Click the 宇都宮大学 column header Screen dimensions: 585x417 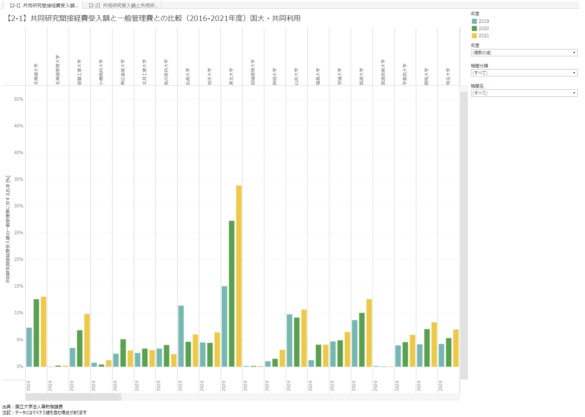[405, 74]
